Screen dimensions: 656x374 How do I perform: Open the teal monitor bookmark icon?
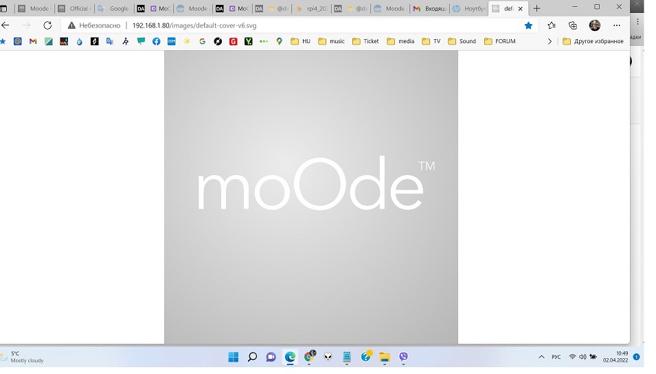(141, 41)
